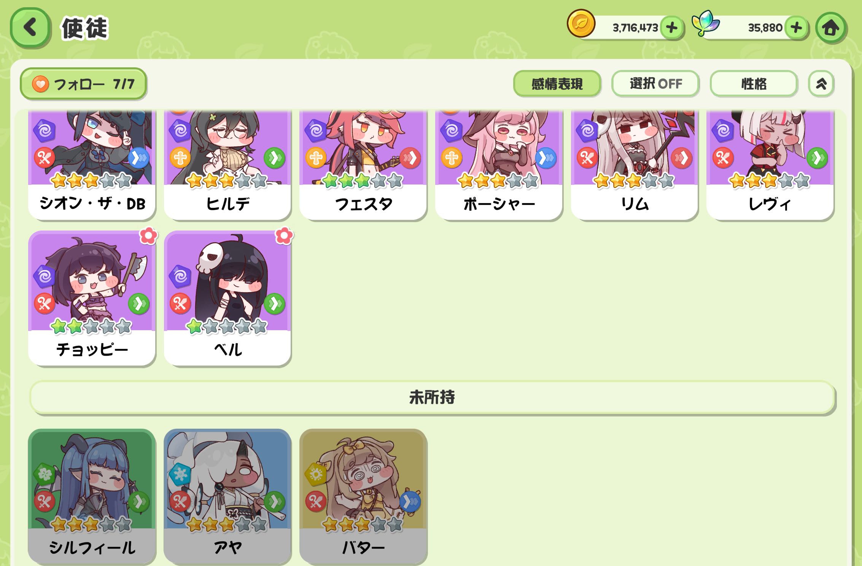Add gold coins with the plus button

point(672,27)
